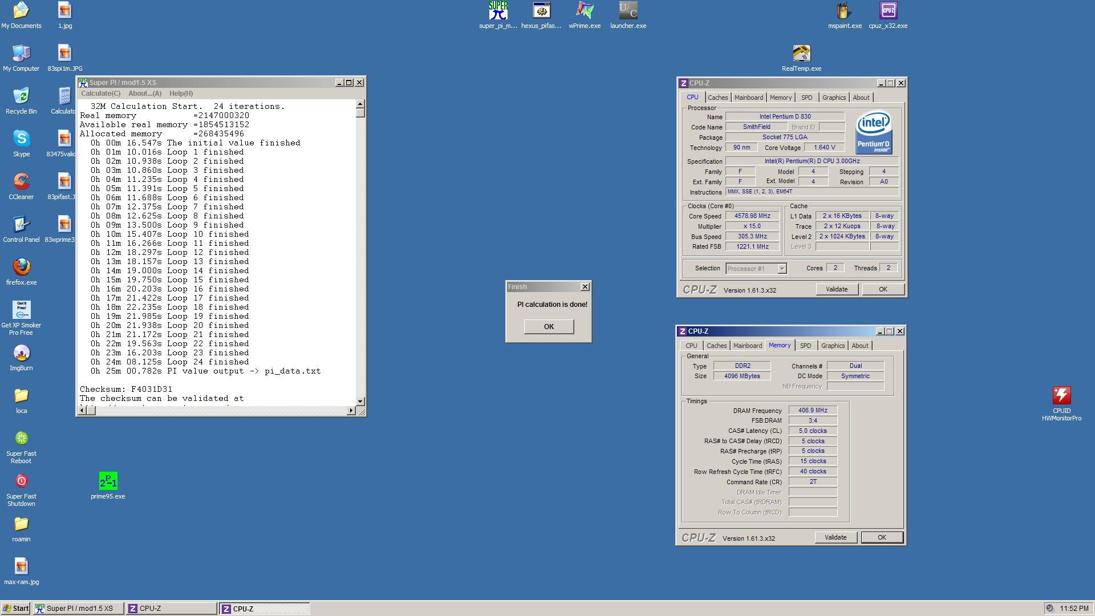Select My Documents desktop icon
Screen dimensions: 1095x616
click(21, 14)
